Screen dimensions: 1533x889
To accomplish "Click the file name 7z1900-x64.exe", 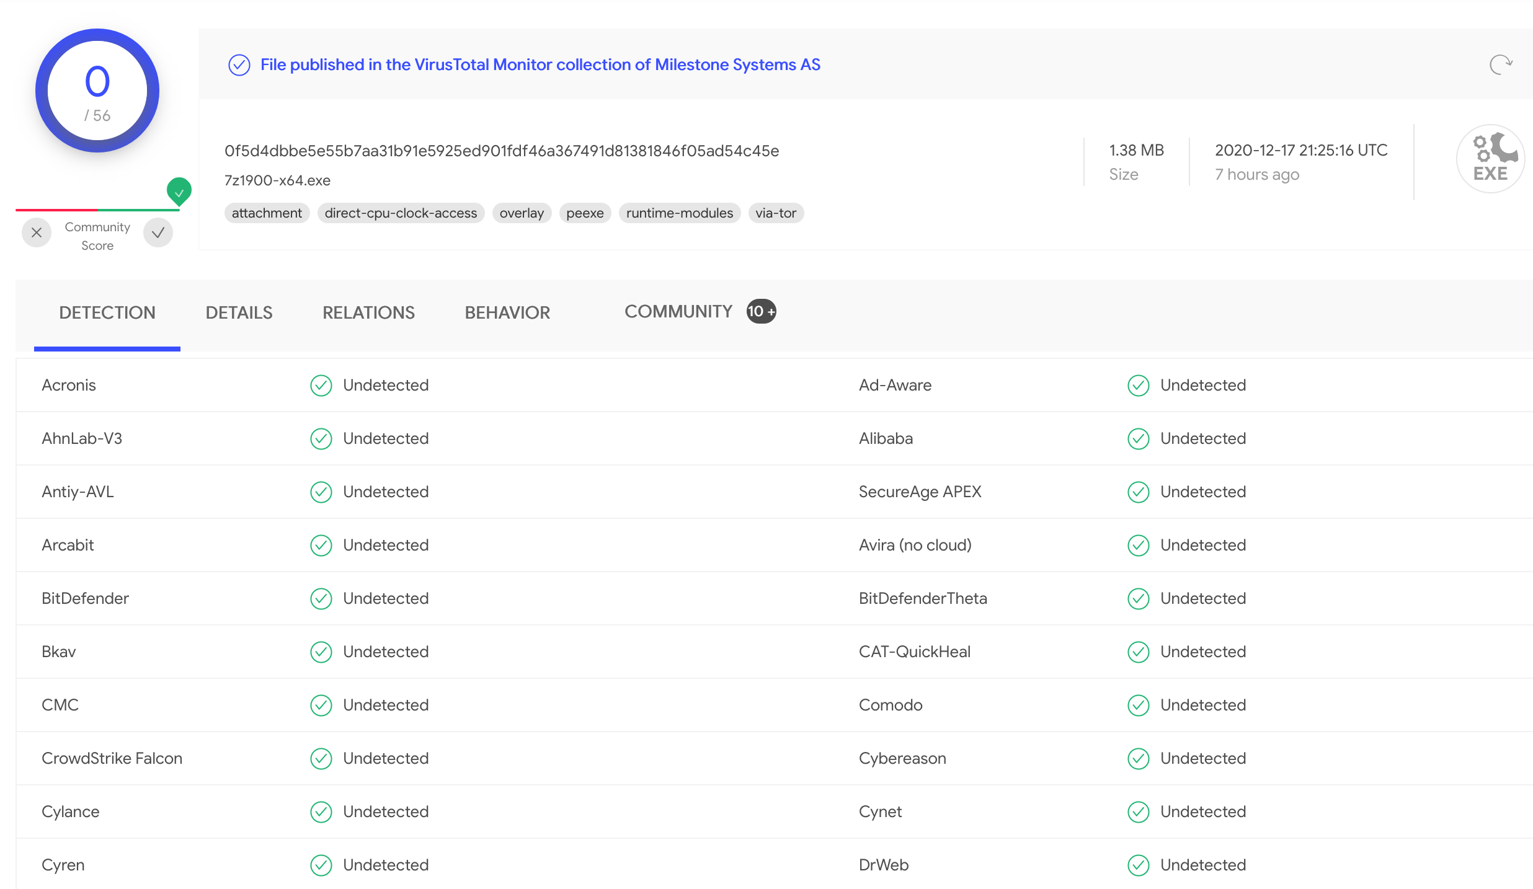I will point(277,180).
